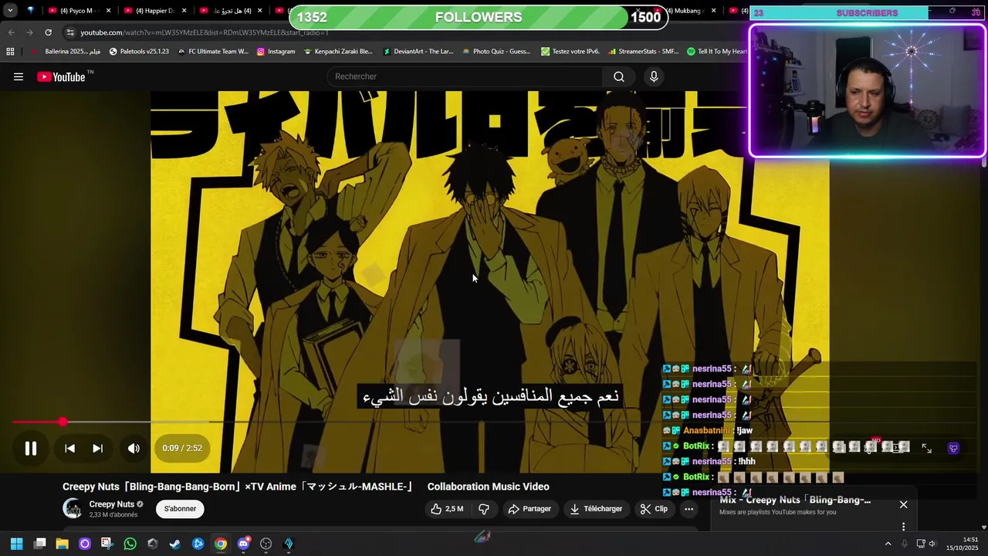988x556 pixels.
Task: Show hidden system tray icons chevron
Action: [x=888, y=544]
